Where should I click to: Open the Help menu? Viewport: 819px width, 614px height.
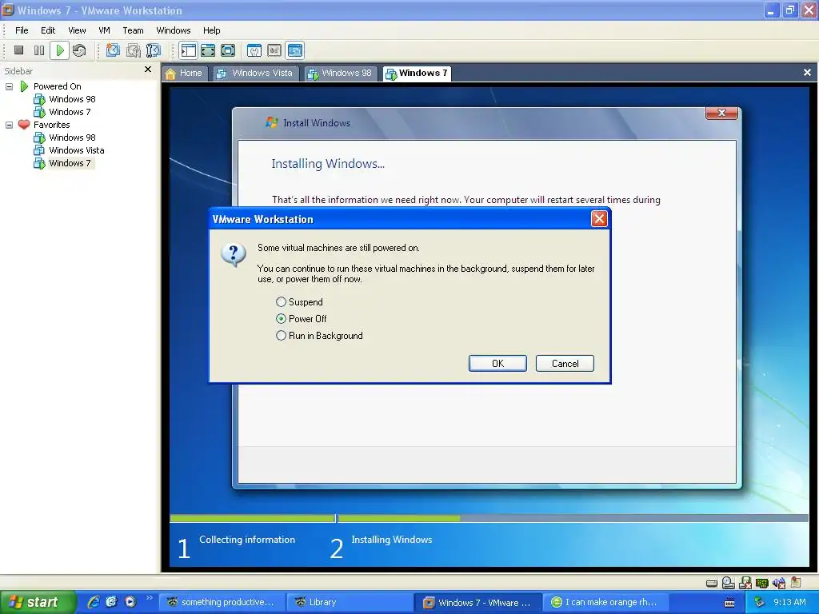pyautogui.click(x=211, y=30)
